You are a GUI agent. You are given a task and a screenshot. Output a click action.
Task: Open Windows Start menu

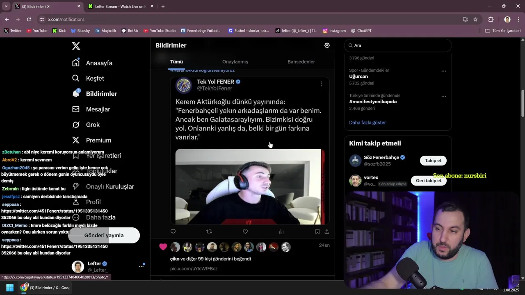(9, 288)
